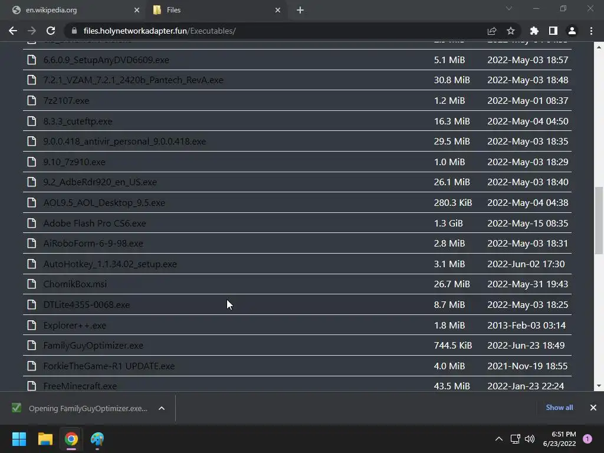Open the Extensions puzzle icon
Screen dimensions: 604x453
534,31
